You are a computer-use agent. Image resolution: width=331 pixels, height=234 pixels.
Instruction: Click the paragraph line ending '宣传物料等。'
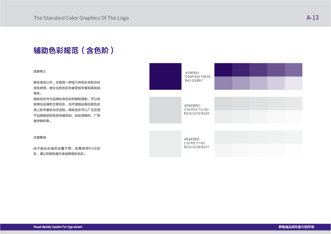pos(42,121)
